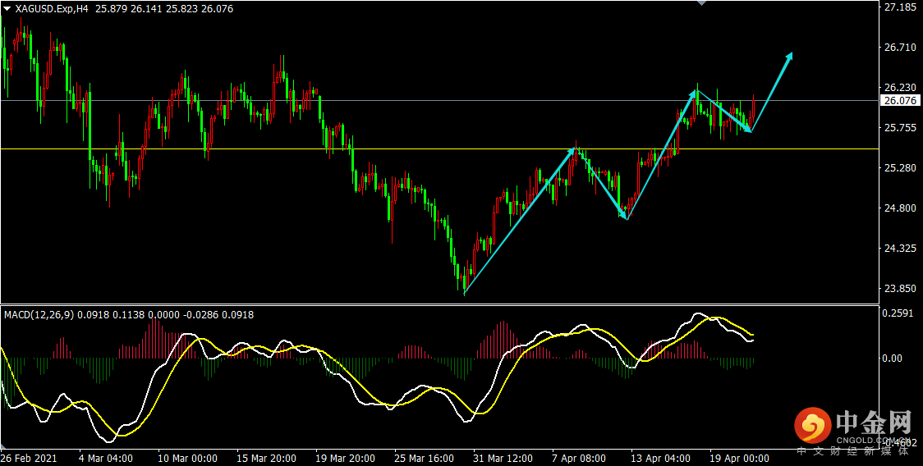Click the 15 Mar 20:00 time label
Viewport: 923px width, 466px height.
[x=267, y=459]
